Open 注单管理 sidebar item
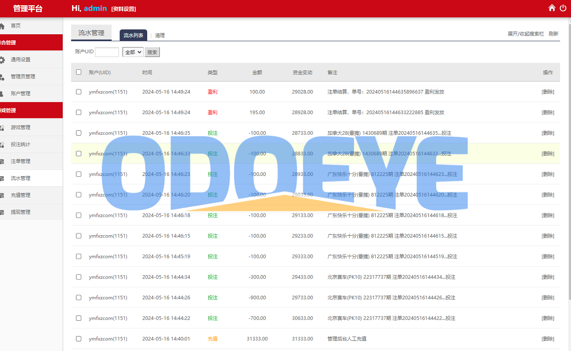 21,161
